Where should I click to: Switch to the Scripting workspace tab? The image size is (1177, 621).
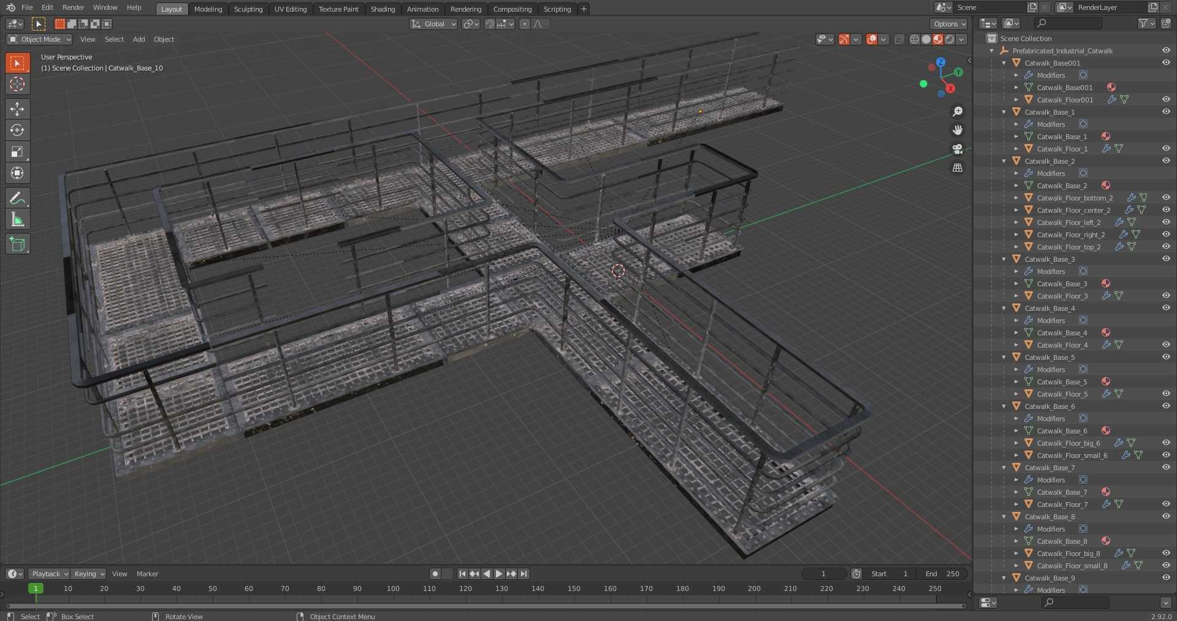(557, 9)
